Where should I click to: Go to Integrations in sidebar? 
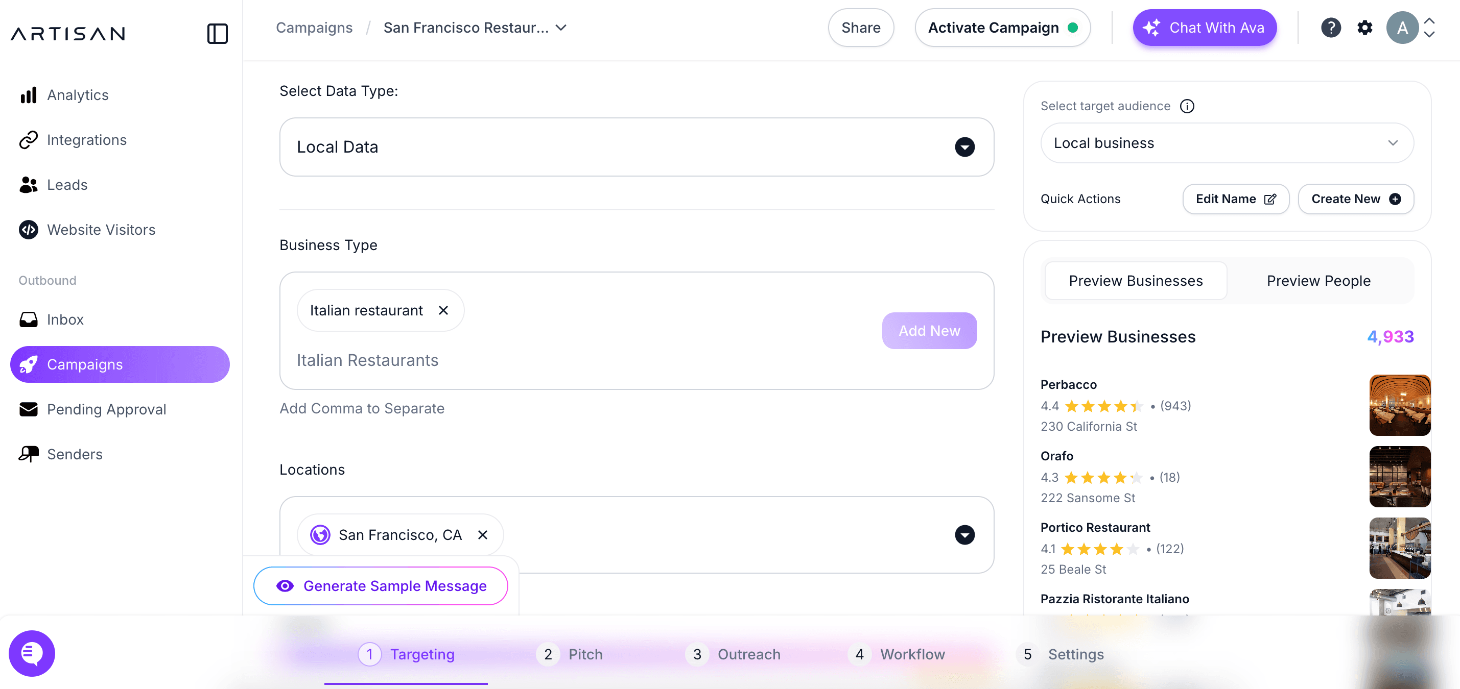pos(86,140)
